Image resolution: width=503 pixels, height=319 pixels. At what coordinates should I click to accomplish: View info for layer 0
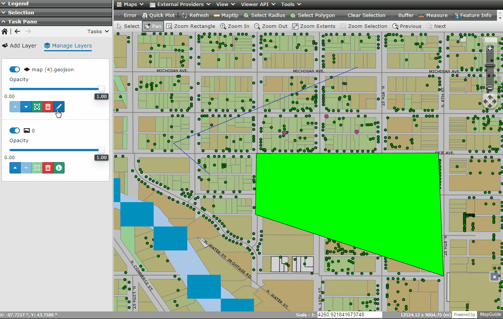[x=59, y=168]
